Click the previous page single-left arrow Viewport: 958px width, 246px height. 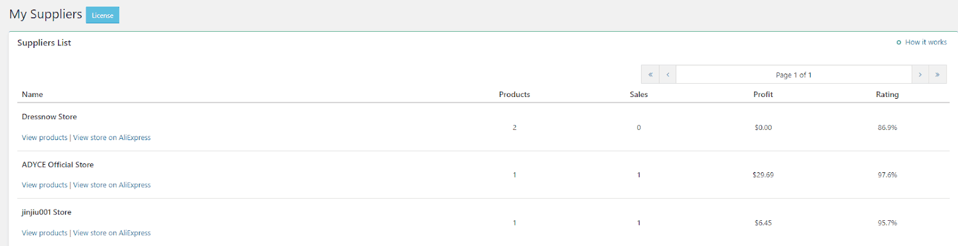[668, 75]
